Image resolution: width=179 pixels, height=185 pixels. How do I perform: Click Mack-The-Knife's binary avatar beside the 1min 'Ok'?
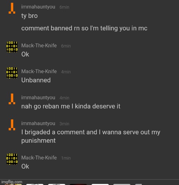click(12, 159)
